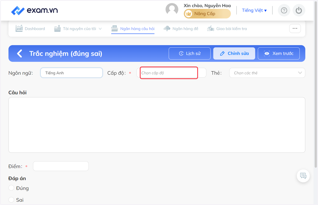Viewport: 318px width, 205px height.
Task: Click the pencil icon in Chỉnh sửa
Action: click(223, 53)
